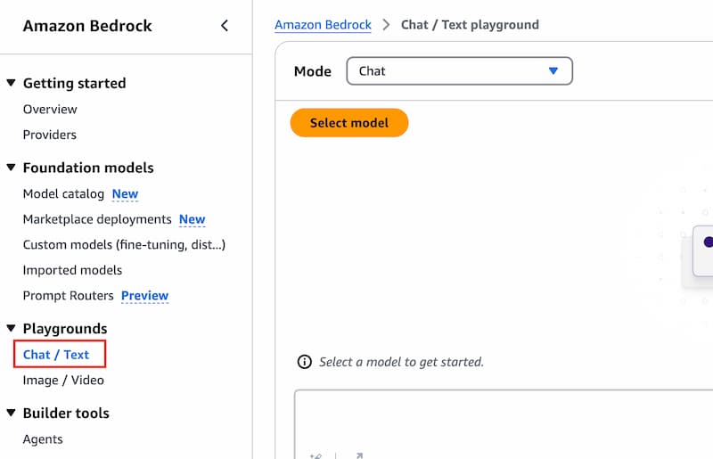Screen dimensions: 713x459
Task: Select Image / Video playground
Action: click(x=63, y=380)
